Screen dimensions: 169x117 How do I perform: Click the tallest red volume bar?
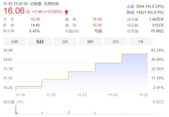[x=16, y=110]
